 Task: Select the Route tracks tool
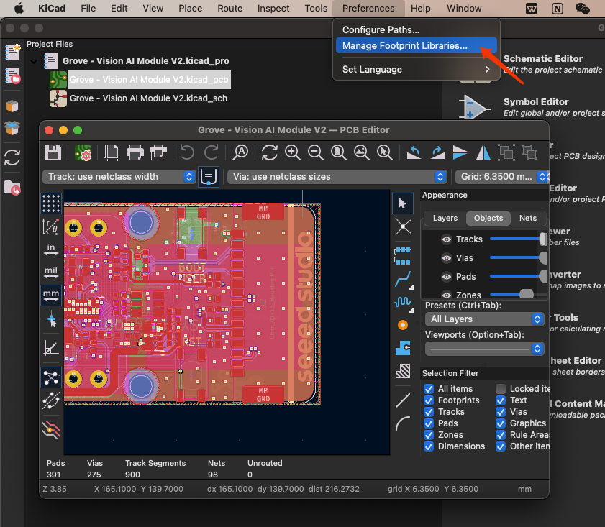[x=403, y=279]
